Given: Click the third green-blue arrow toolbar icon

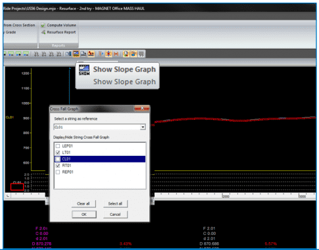Looking at the screenshot, I should pos(18,54).
